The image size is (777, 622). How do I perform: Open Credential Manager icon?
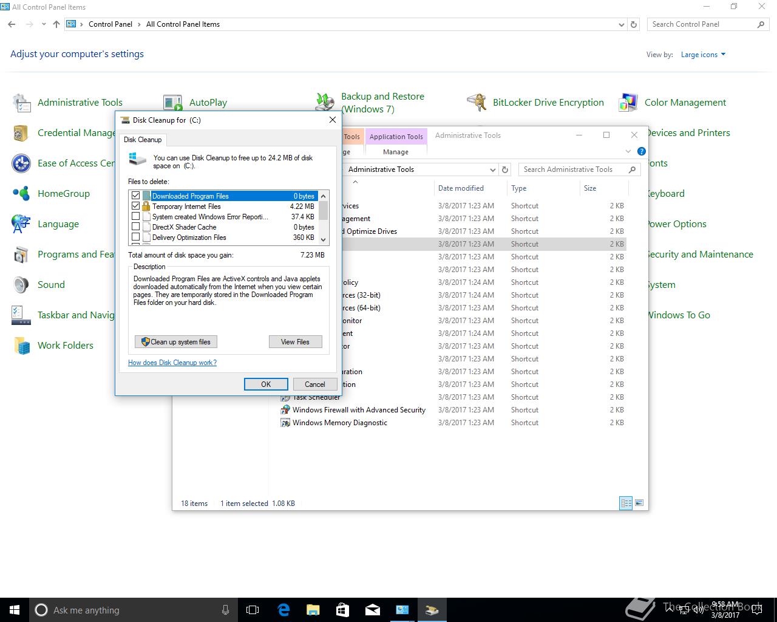coord(22,133)
